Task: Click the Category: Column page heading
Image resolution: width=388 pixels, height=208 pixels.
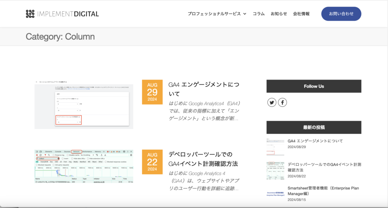Action: (x=60, y=37)
